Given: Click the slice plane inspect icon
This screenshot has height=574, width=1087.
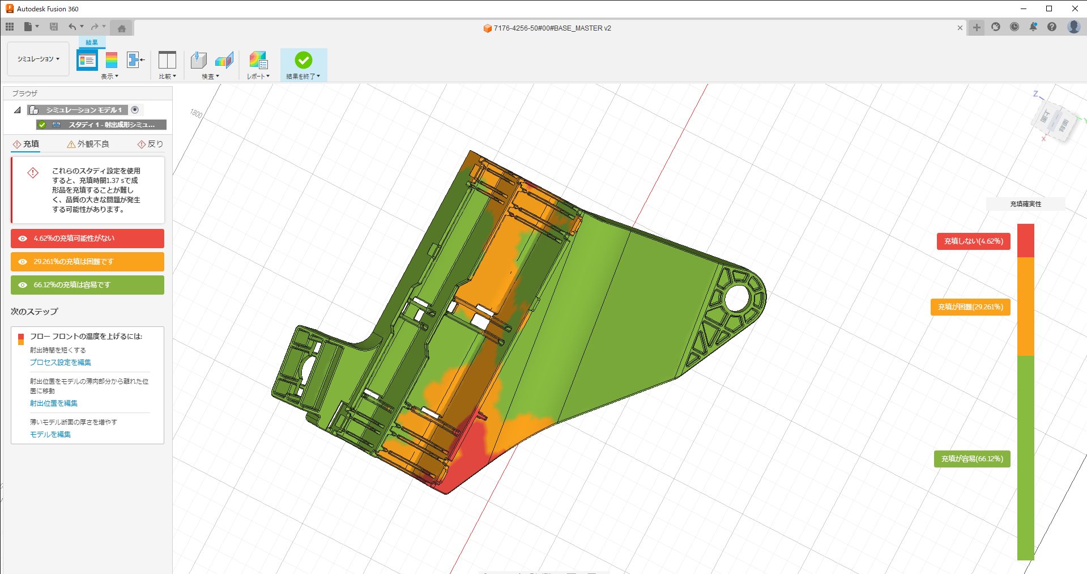Looking at the screenshot, I should pos(224,60).
